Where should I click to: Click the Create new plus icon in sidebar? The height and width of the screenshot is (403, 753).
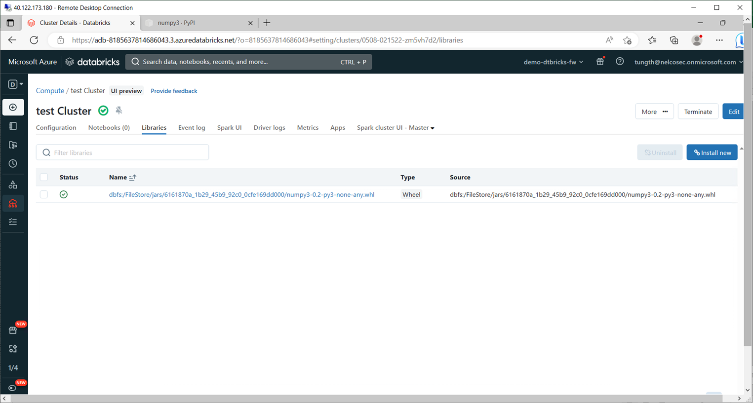13,108
